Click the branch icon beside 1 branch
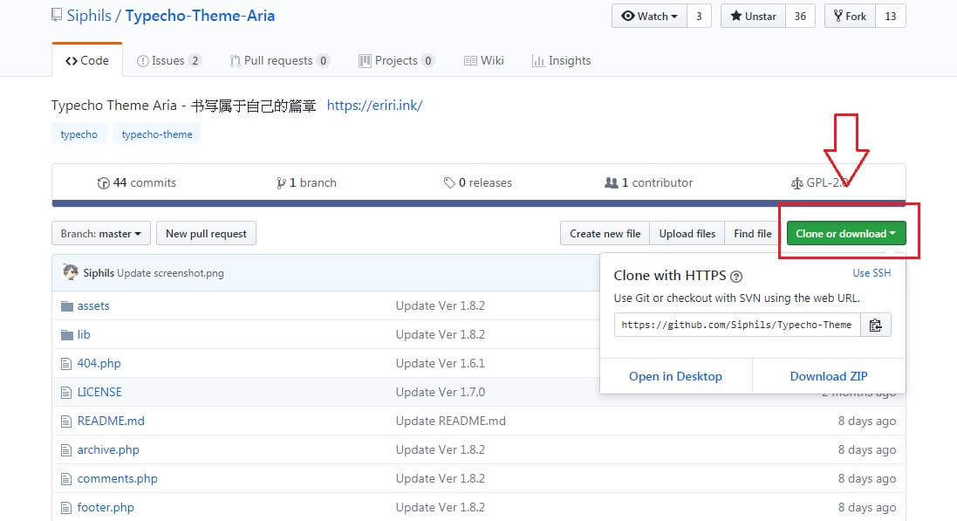This screenshot has height=521, width=957. (x=281, y=182)
